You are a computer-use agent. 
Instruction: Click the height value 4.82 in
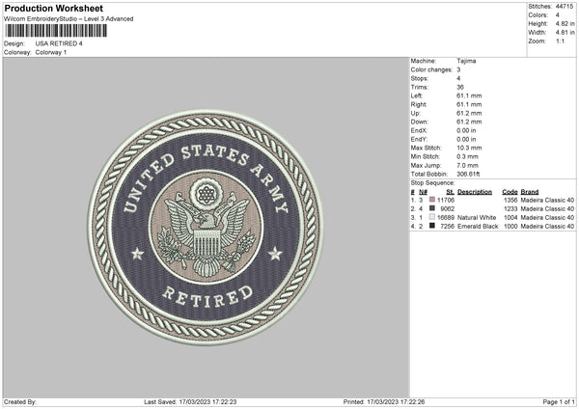(565, 23)
